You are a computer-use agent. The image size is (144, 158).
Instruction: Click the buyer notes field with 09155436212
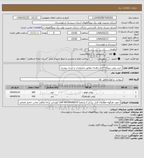coord(69,103)
